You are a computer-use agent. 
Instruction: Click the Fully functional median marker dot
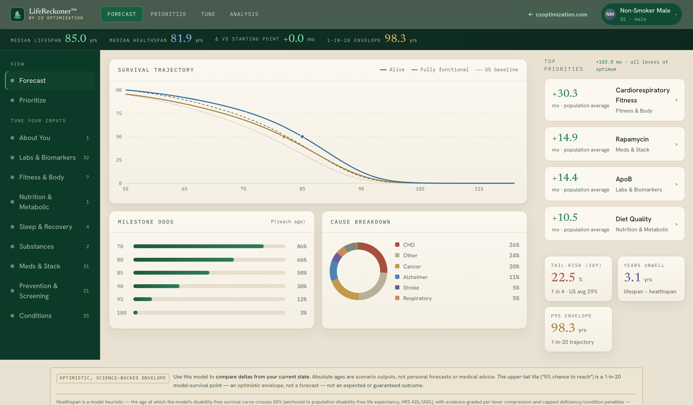[284, 136]
